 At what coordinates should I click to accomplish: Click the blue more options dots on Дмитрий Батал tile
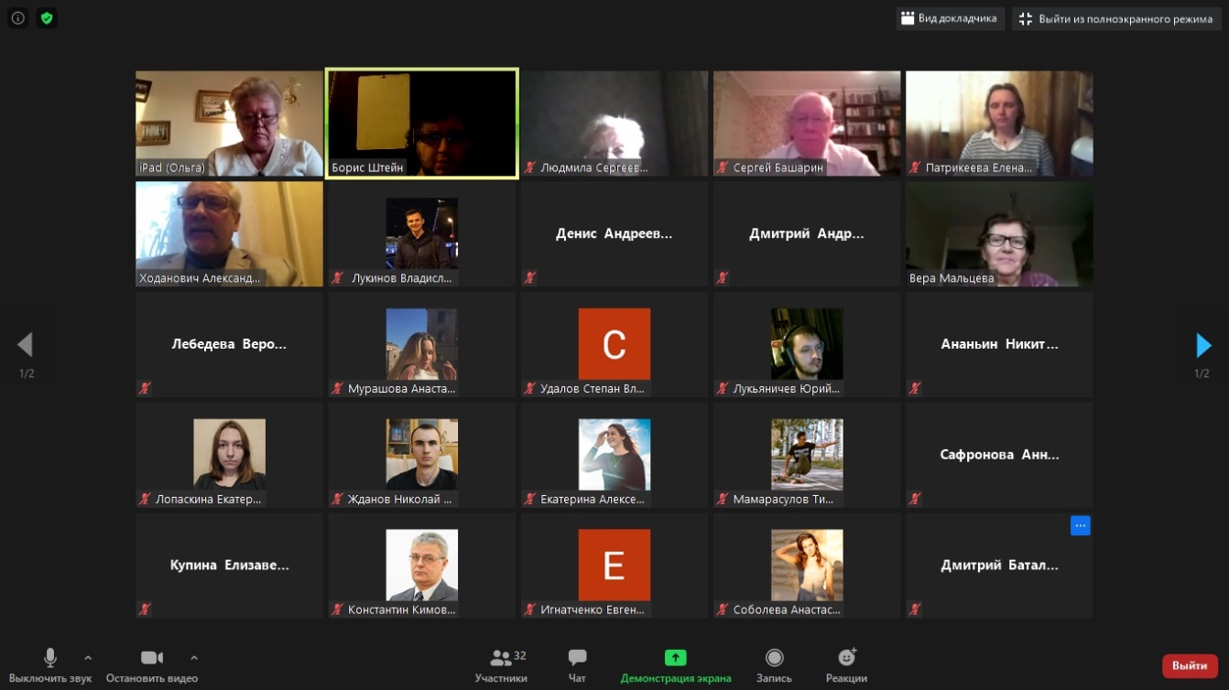[1080, 525]
